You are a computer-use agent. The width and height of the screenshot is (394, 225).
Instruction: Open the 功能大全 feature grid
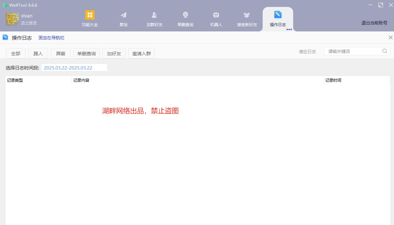[89, 19]
